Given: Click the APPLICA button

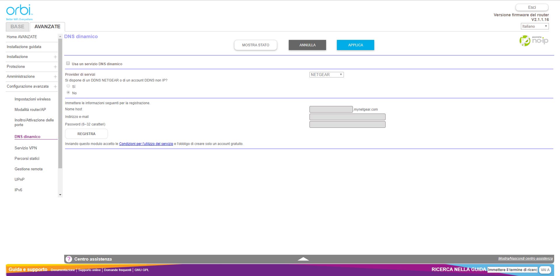Looking at the screenshot, I should point(355,45).
